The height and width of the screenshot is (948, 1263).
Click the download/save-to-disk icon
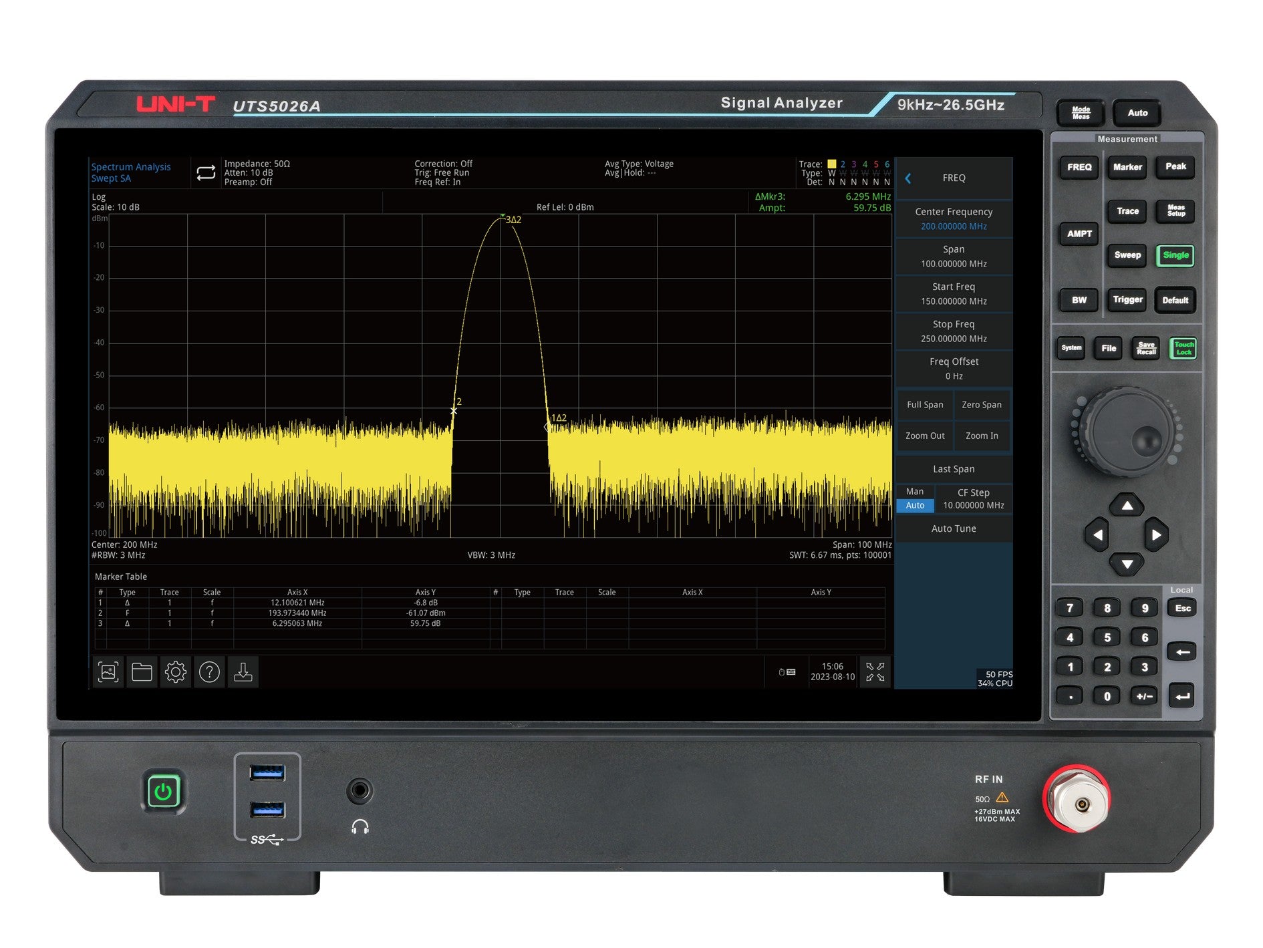click(x=243, y=672)
